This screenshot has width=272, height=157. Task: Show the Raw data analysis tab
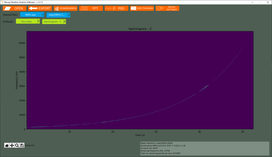coord(27,21)
